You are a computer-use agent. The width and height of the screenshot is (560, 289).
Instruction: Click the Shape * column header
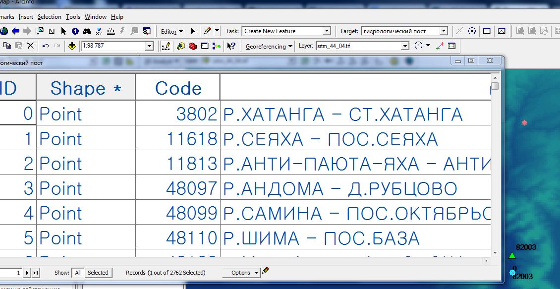86,87
